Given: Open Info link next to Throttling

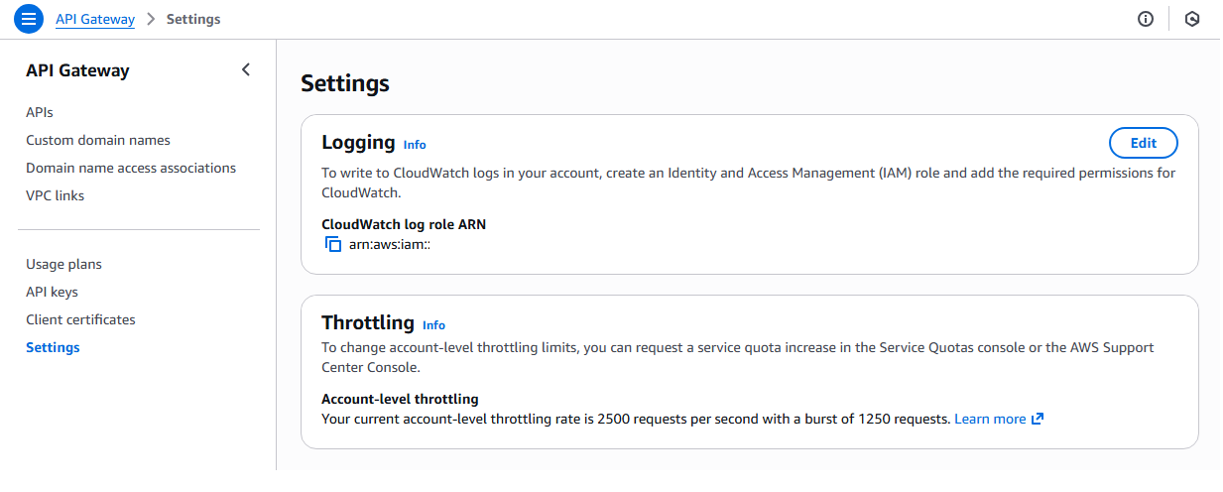Looking at the screenshot, I should (433, 325).
